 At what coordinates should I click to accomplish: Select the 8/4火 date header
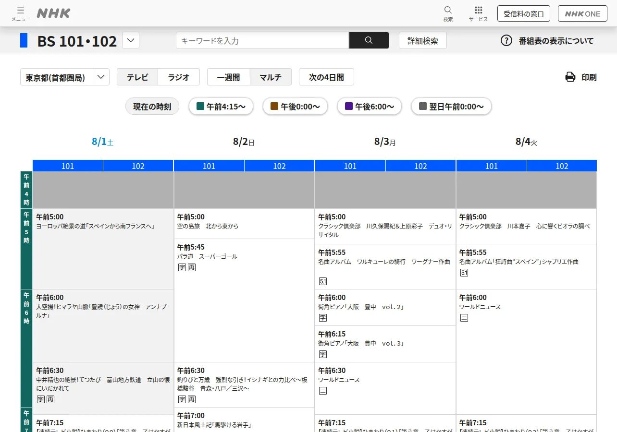pyautogui.click(x=527, y=142)
